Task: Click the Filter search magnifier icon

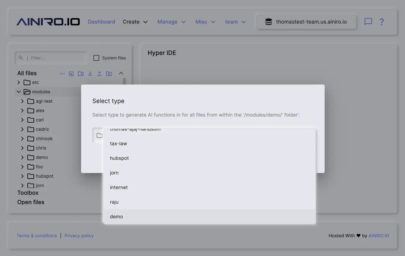Action: tap(21, 58)
